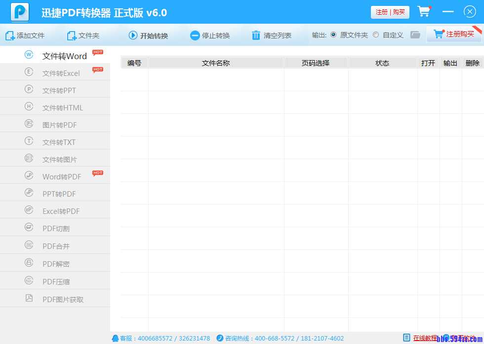Image resolution: width=484 pixels, height=344 pixels.
Task: Select the 自定义 output option
Action: tap(375, 35)
